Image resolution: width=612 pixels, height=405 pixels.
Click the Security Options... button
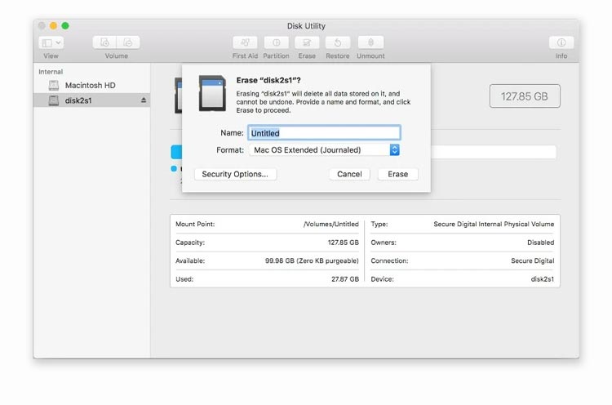[235, 174]
